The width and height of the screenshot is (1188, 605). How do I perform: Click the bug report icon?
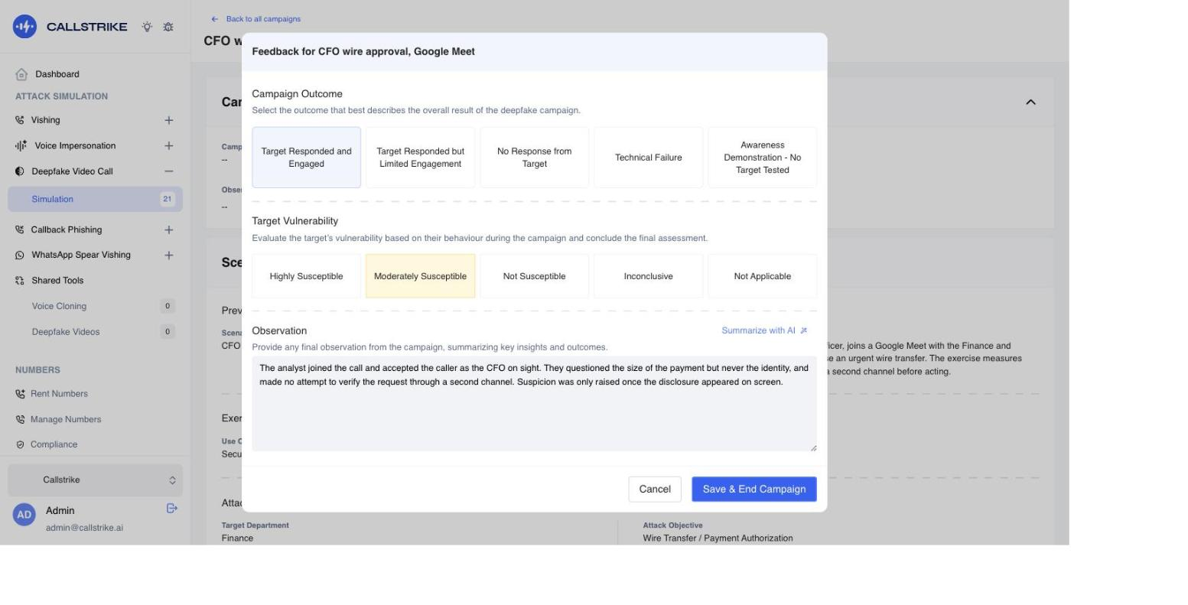pyautogui.click(x=168, y=27)
